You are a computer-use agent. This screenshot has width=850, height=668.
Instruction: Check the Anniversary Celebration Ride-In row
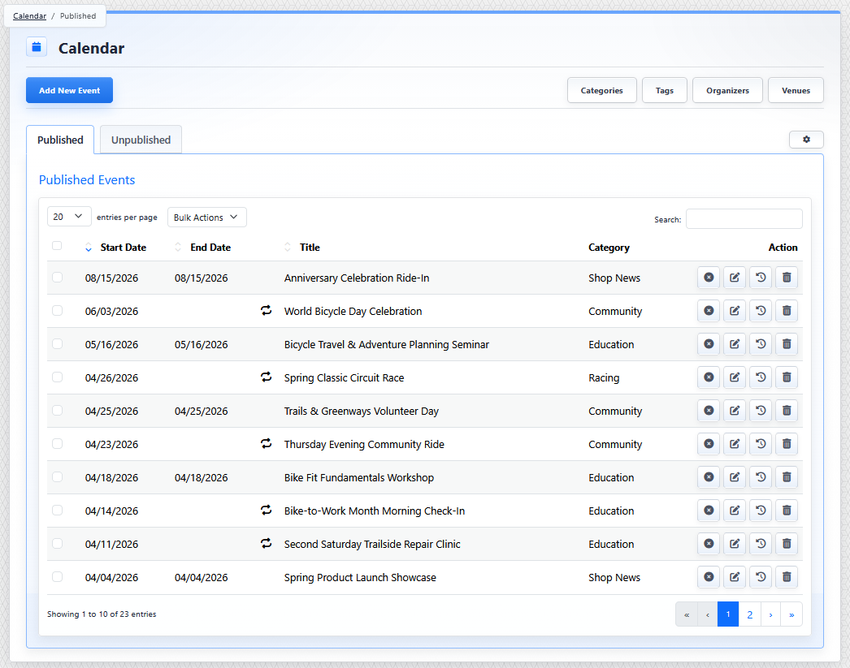[x=57, y=278]
